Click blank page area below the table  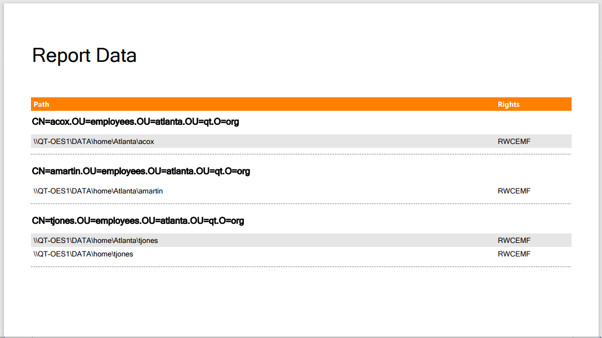click(x=301, y=303)
